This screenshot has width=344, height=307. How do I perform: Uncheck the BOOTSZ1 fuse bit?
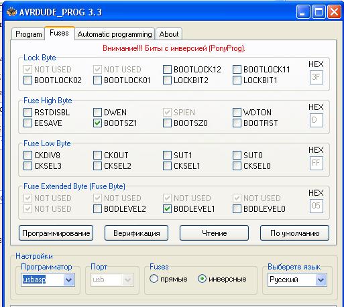point(97,123)
